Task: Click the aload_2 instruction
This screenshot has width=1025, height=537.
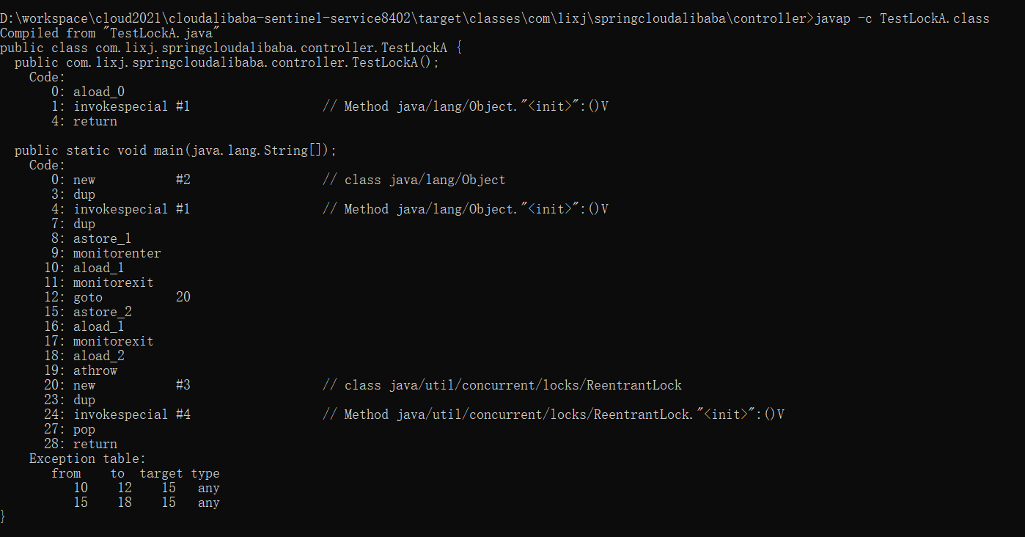Action: tap(98, 356)
